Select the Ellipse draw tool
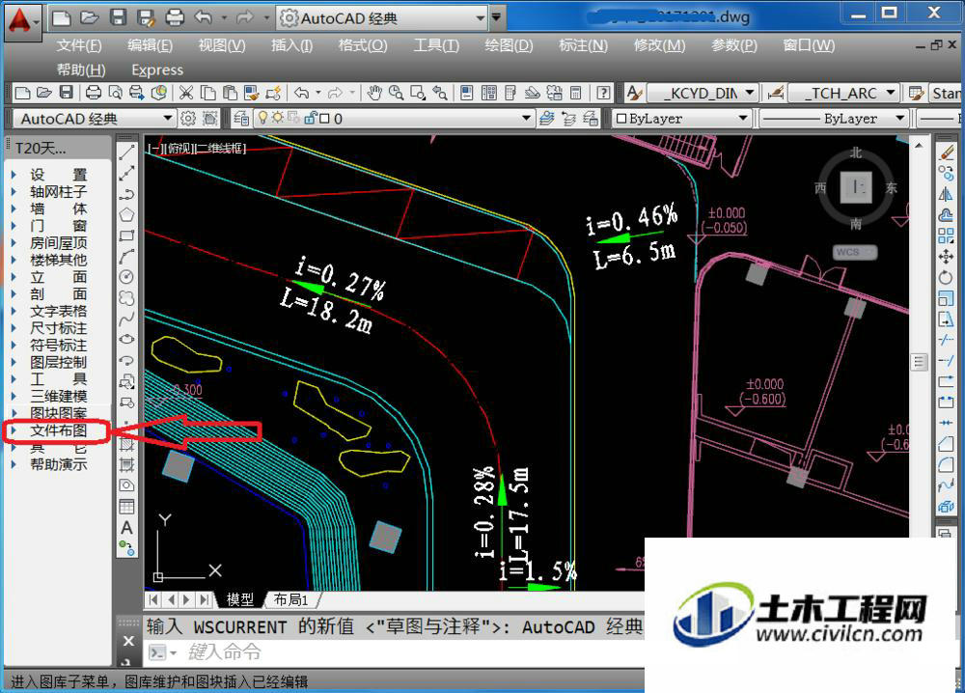 126,339
